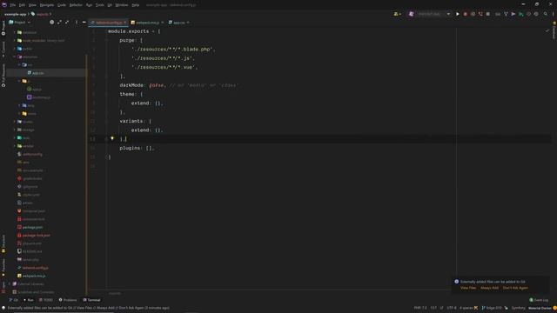Collapse the js folder under resources

point(19,81)
